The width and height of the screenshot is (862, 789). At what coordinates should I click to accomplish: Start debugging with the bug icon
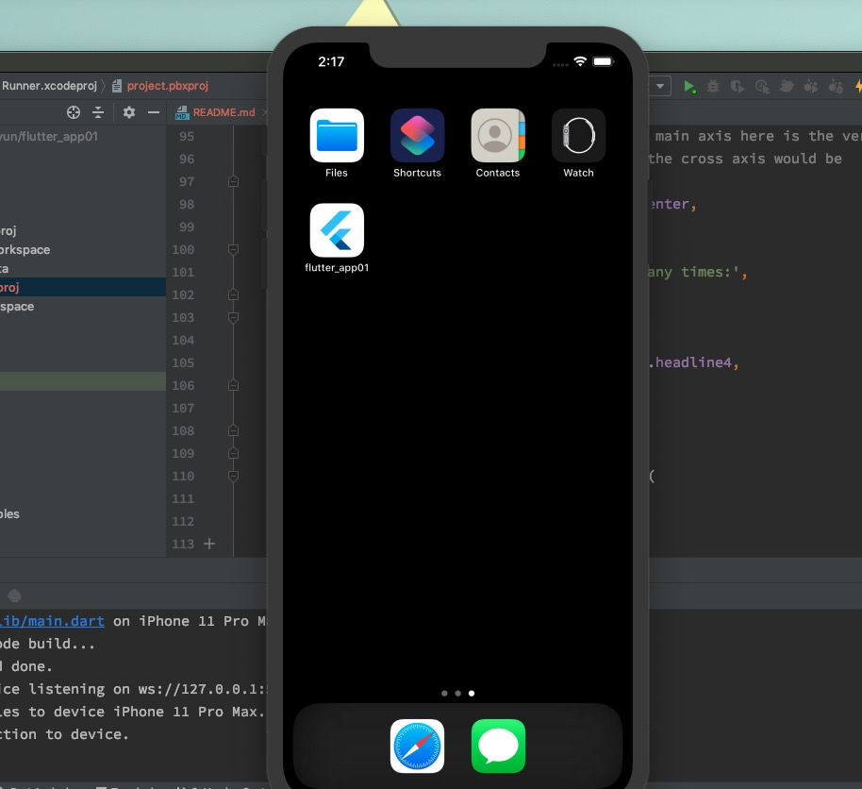pyautogui.click(x=713, y=87)
